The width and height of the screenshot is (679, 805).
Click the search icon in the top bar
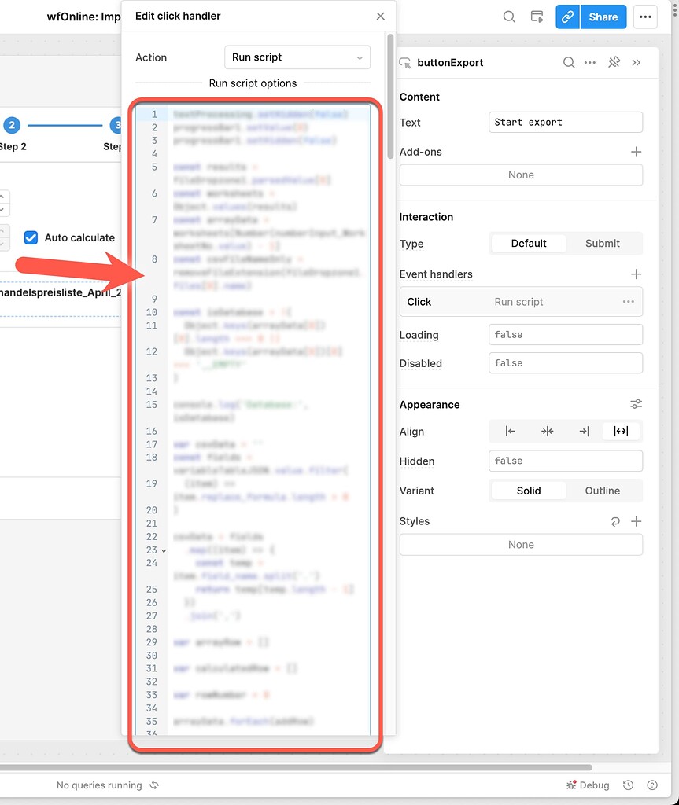pos(509,17)
